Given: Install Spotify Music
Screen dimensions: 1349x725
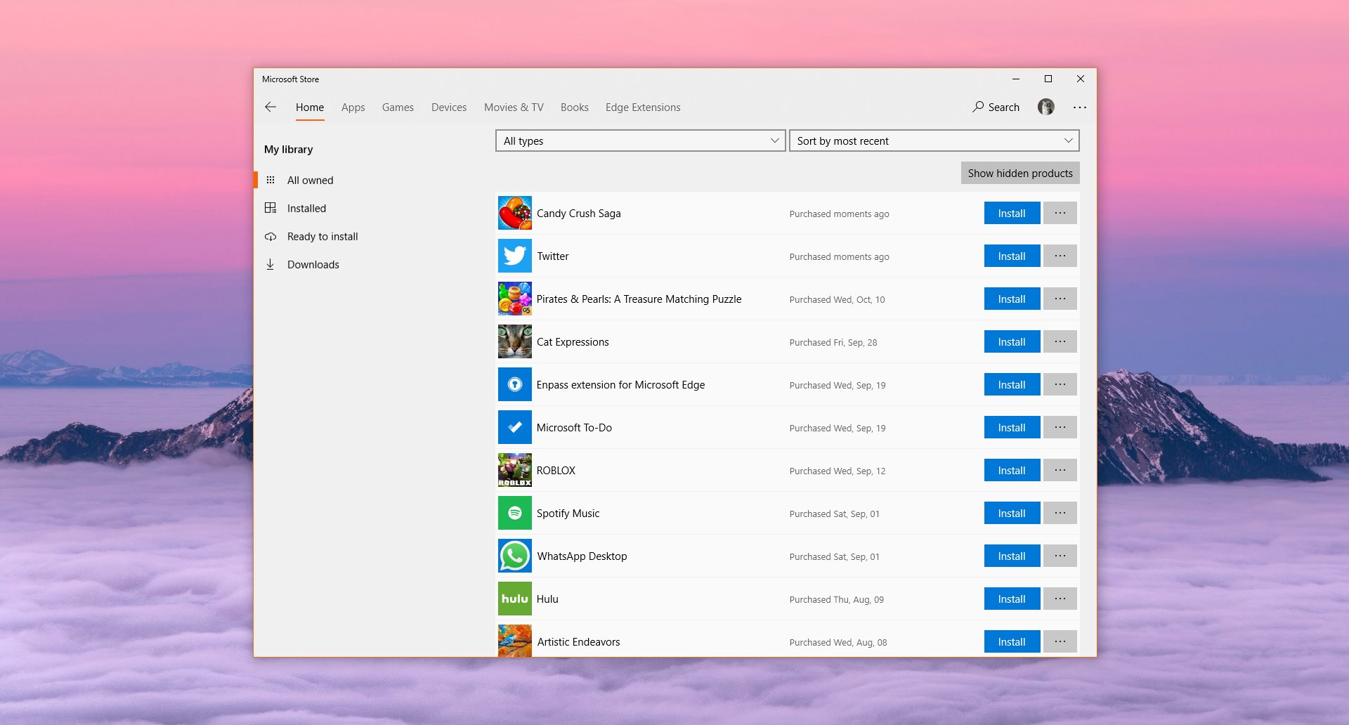Looking at the screenshot, I should (1012, 513).
